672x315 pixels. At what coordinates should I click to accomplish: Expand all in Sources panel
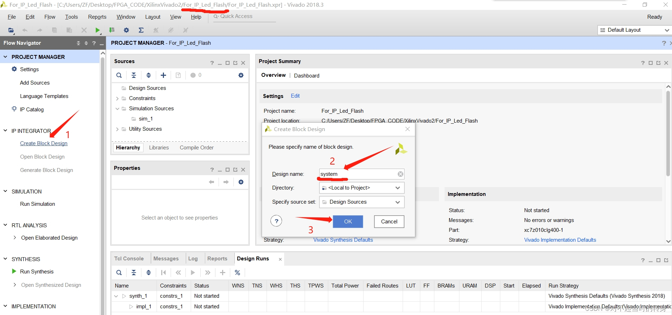(x=149, y=75)
